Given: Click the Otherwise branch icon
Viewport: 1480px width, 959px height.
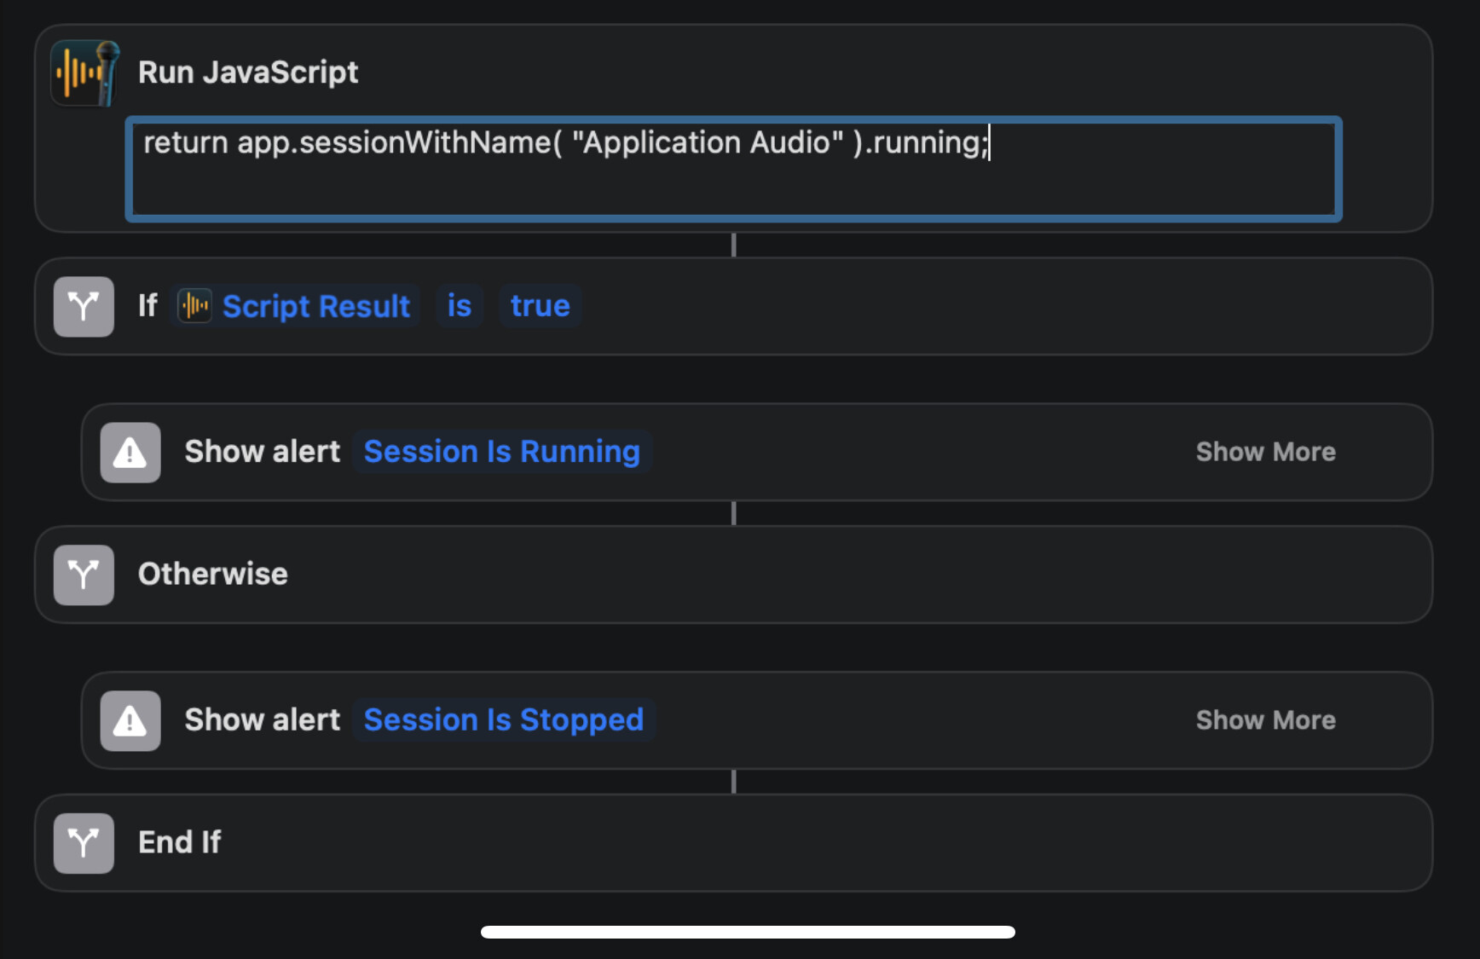Looking at the screenshot, I should coord(84,575).
